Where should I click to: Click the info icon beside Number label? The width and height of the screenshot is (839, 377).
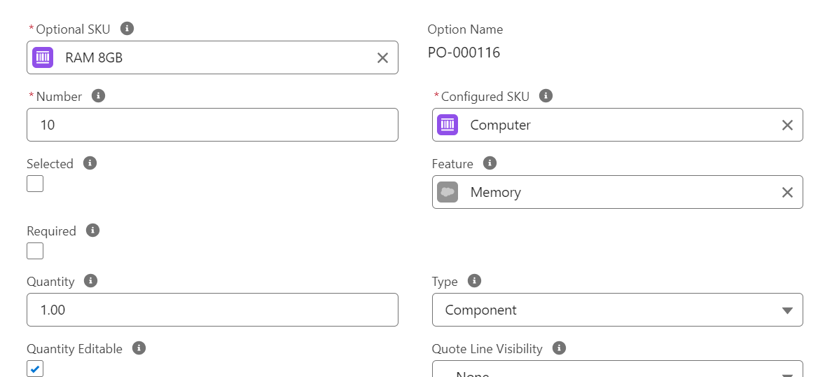tap(99, 96)
